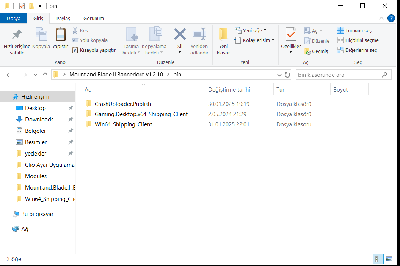Click Yeniden adlandır (rename) icon
The image size is (400, 266).
(x=199, y=34)
